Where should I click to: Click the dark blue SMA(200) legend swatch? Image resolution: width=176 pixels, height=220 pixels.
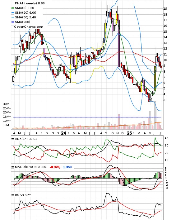[13, 22]
